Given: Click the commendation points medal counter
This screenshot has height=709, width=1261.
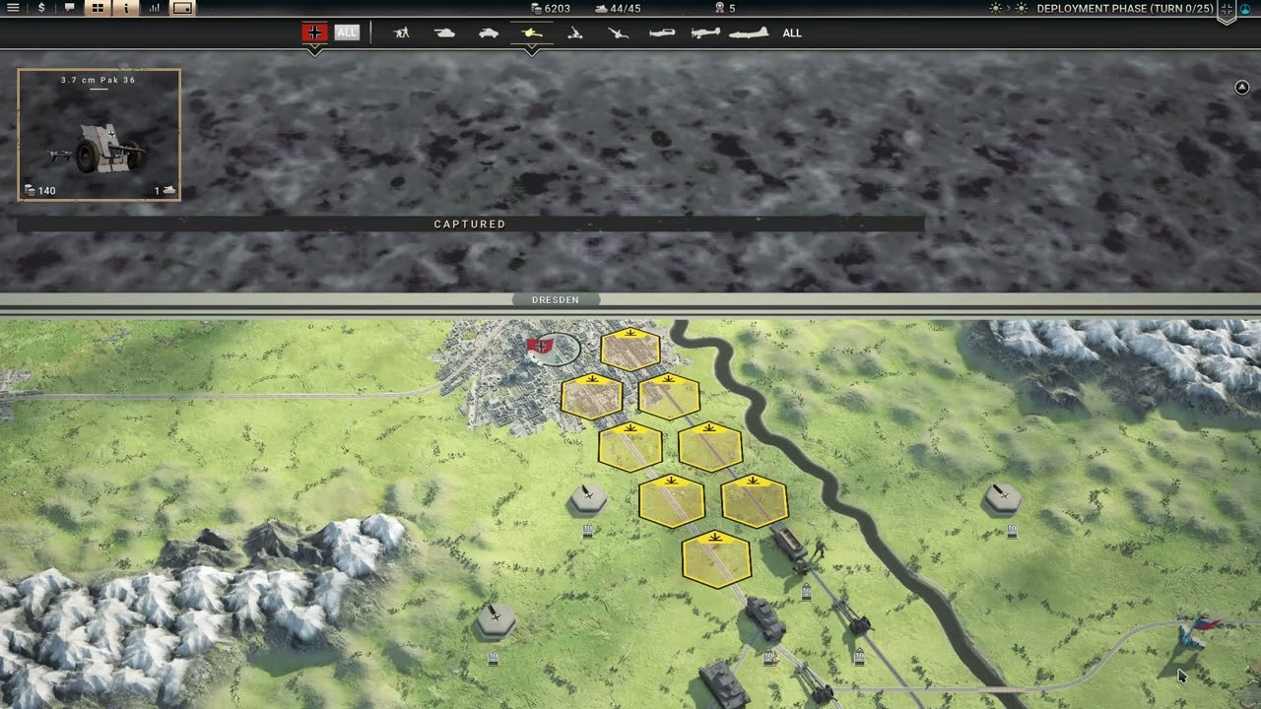Looking at the screenshot, I should 725,8.
